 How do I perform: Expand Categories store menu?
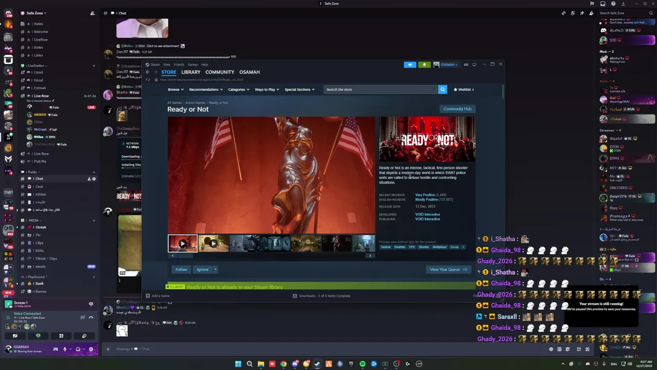click(239, 89)
